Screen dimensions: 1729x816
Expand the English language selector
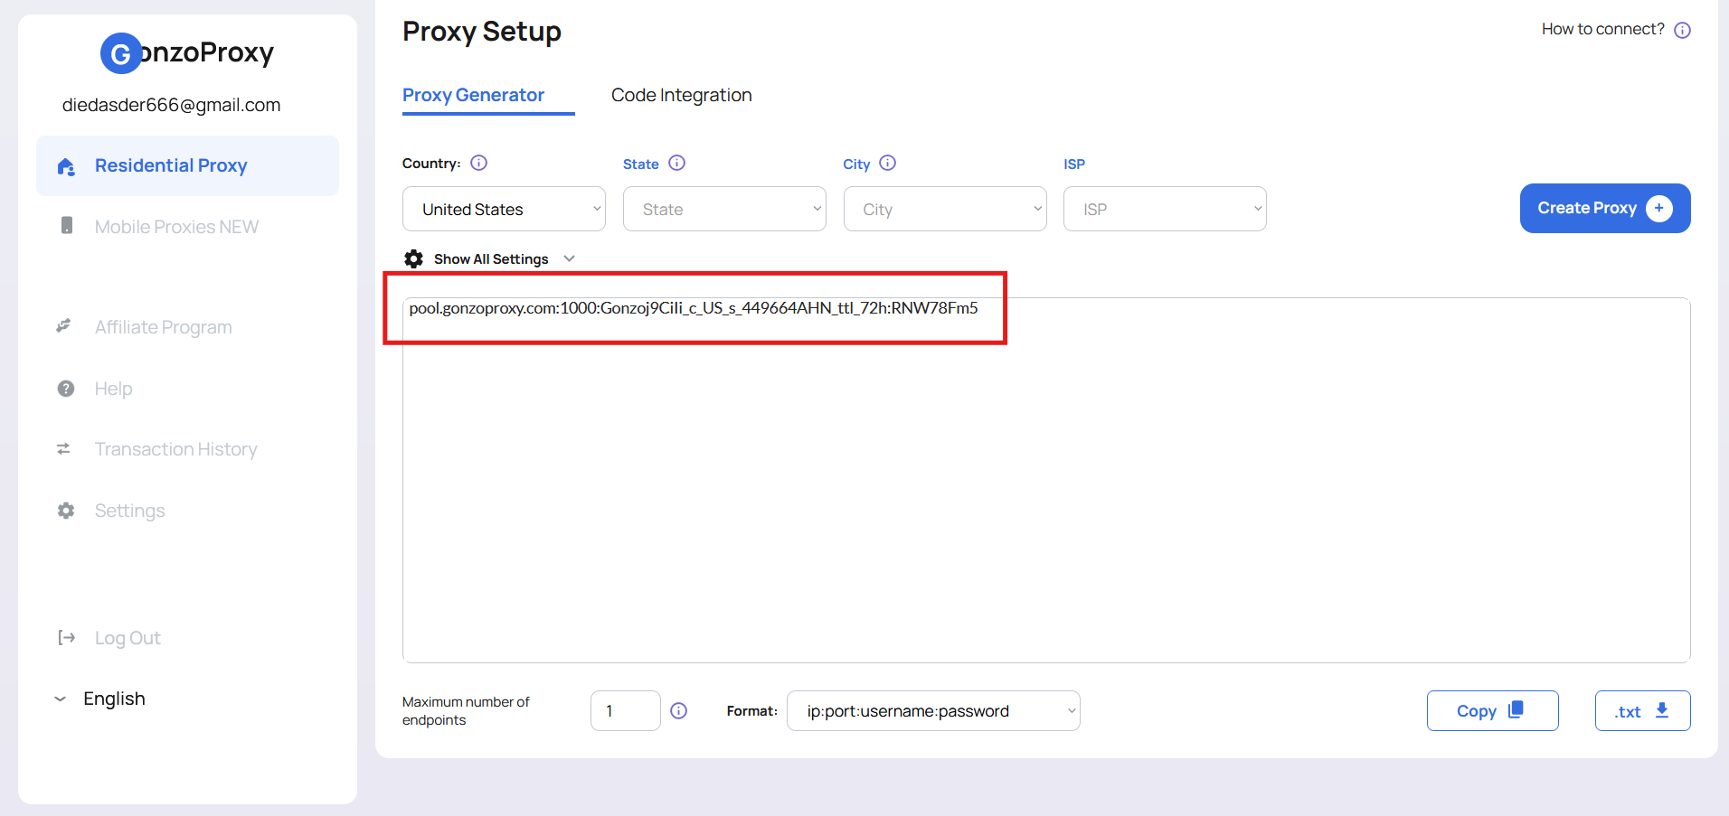[x=101, y=699]
